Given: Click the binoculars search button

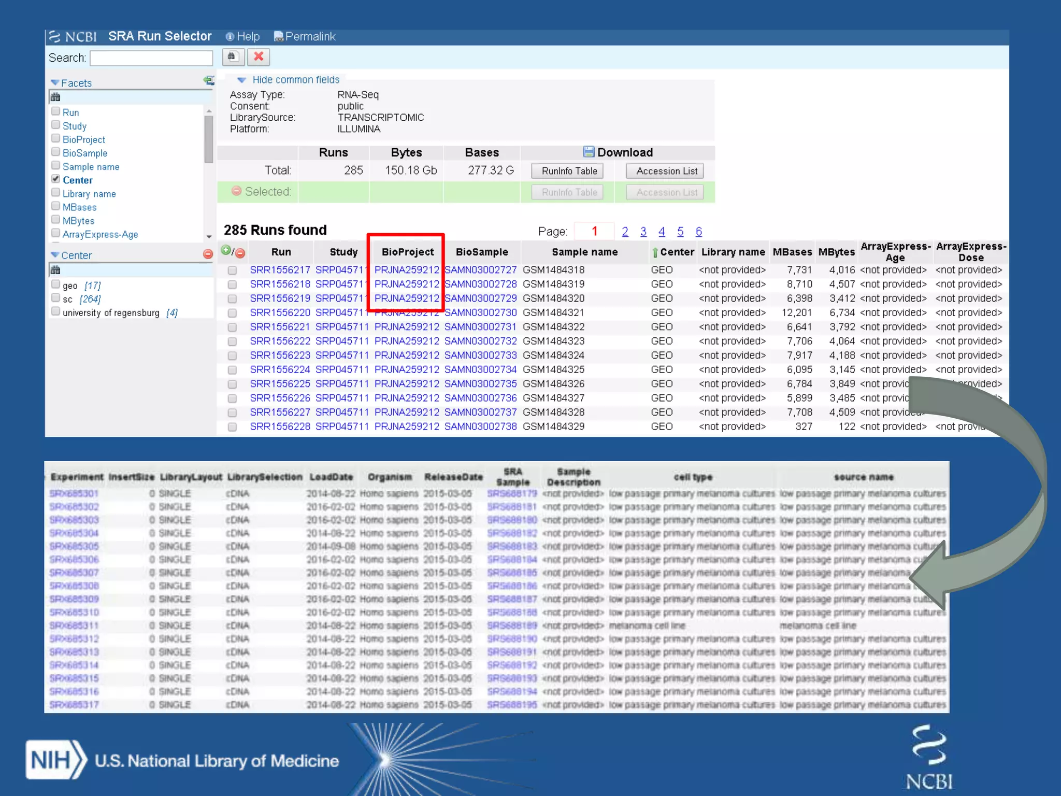Looking at the screenshot, I should (233, 57).
